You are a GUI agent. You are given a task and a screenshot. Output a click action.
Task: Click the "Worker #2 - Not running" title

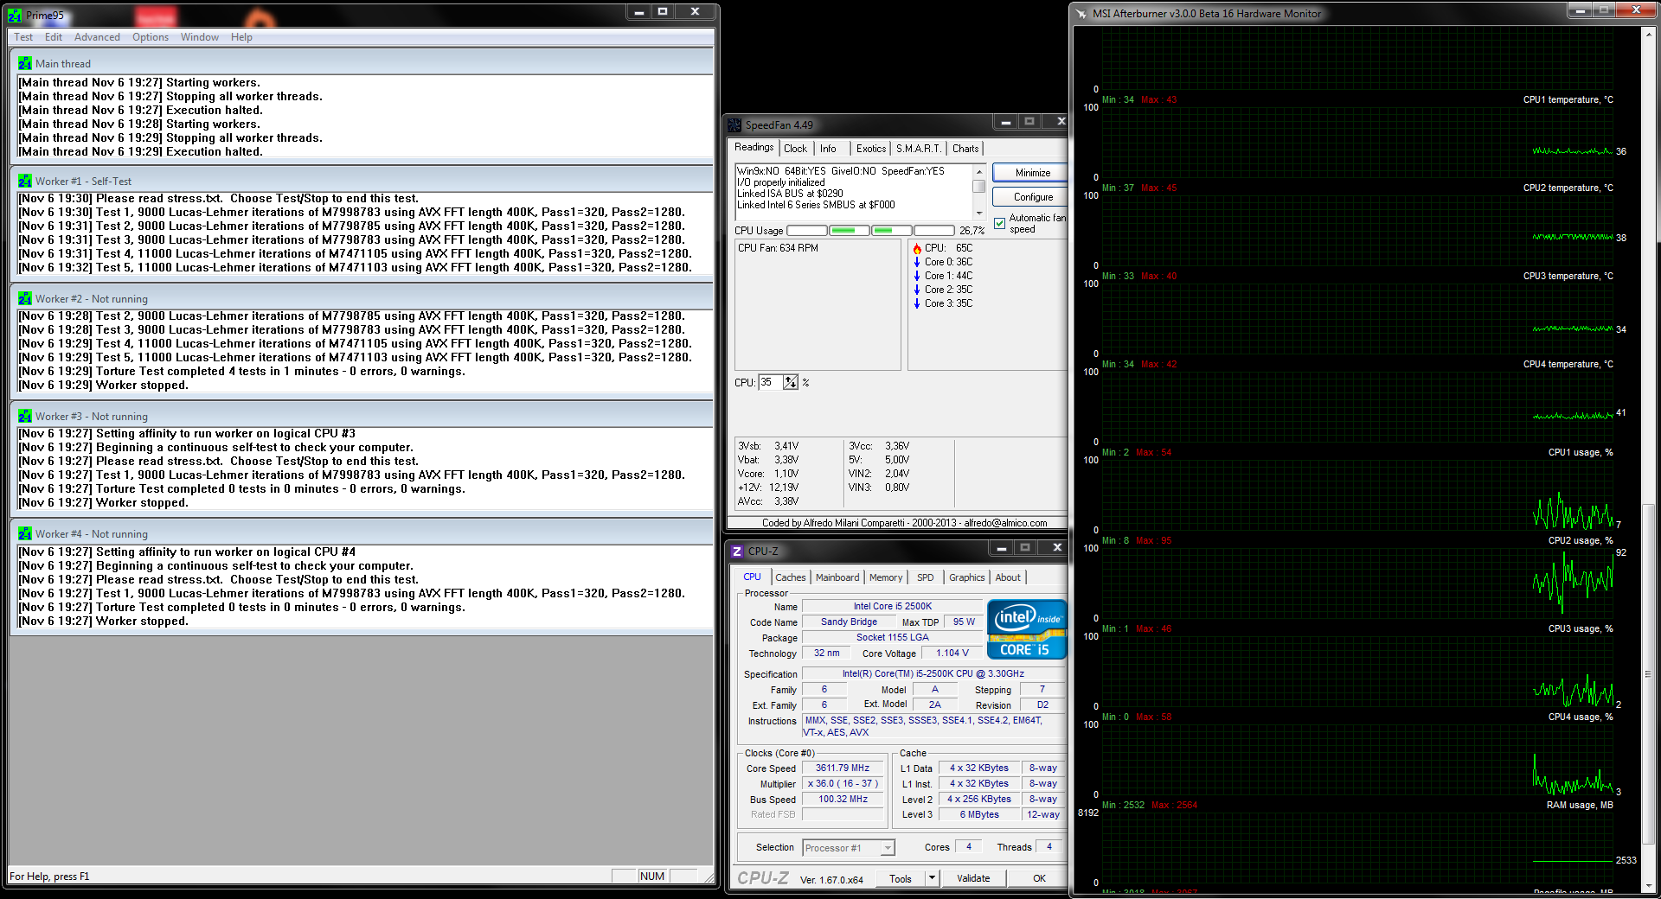[92, 299]
